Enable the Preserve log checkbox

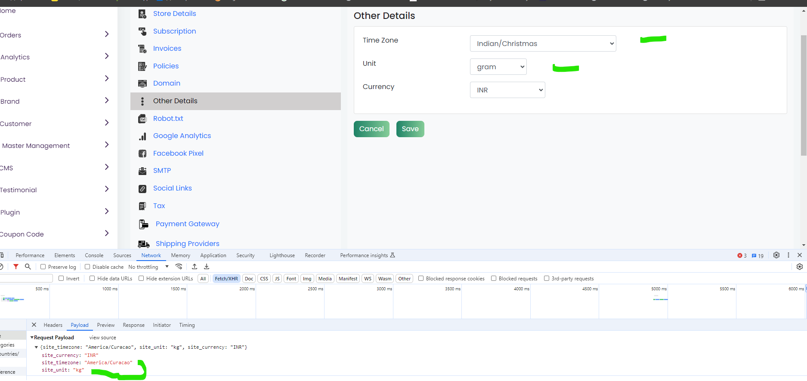pyautogui.click(x=43, y=267)
